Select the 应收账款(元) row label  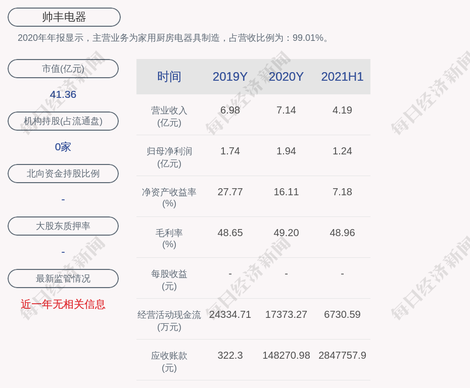pos(169,362)
